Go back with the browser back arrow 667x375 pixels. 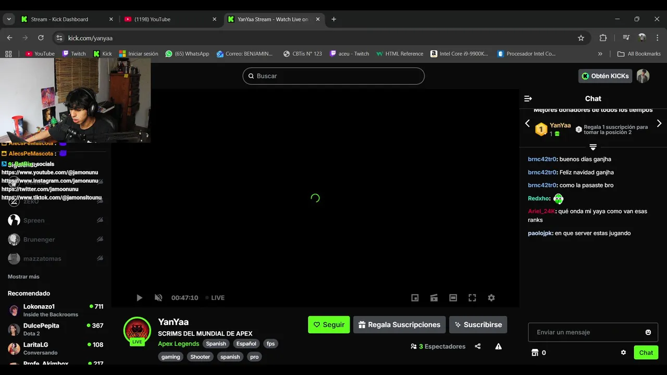(x=9, y=38)
